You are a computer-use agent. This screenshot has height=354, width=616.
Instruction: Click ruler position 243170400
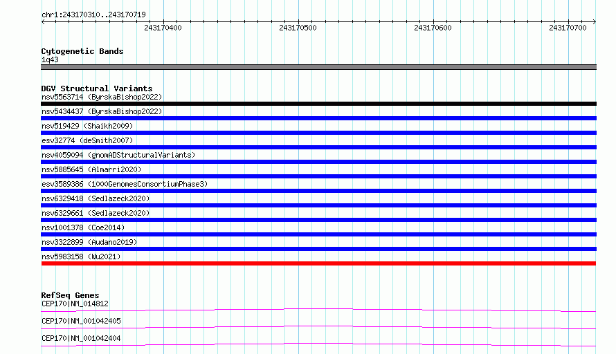163,28
